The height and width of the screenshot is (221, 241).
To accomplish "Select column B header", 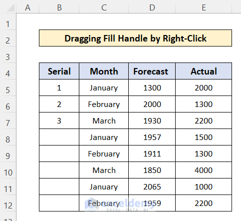I will click(59, 7).
